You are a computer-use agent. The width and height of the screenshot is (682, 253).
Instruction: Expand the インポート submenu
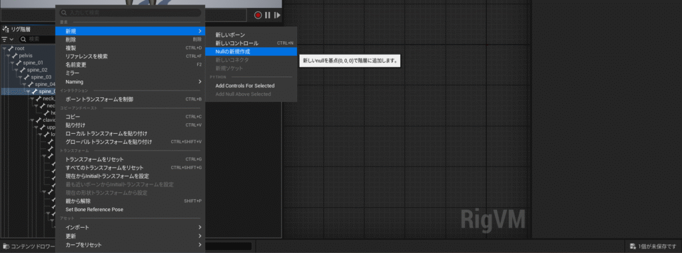pos(130,227)
